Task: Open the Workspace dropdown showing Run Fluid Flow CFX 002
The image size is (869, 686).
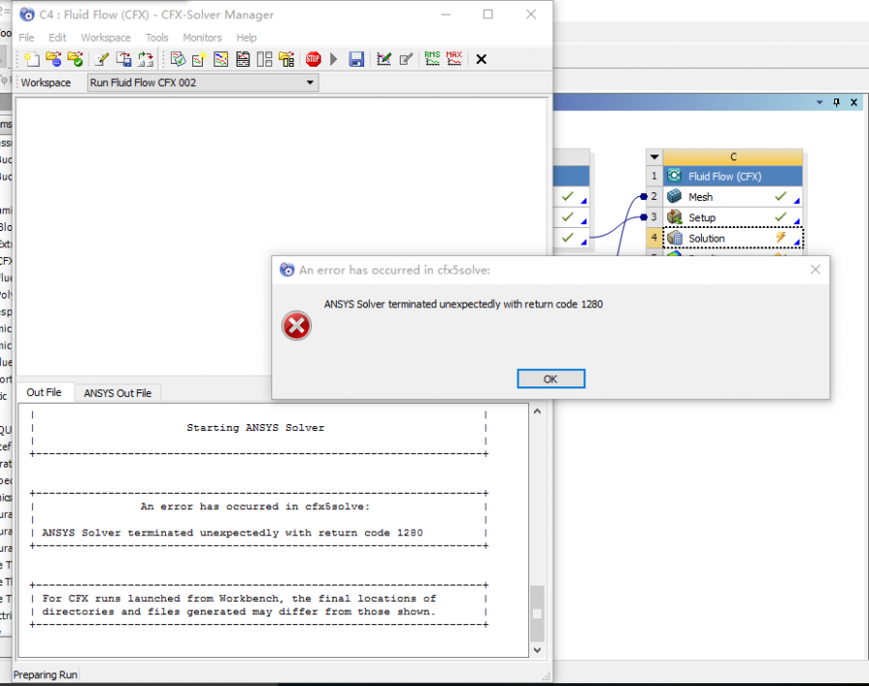Action: point(203,83)
